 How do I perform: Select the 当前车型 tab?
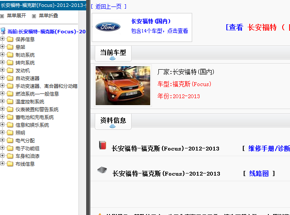[113, 54]
